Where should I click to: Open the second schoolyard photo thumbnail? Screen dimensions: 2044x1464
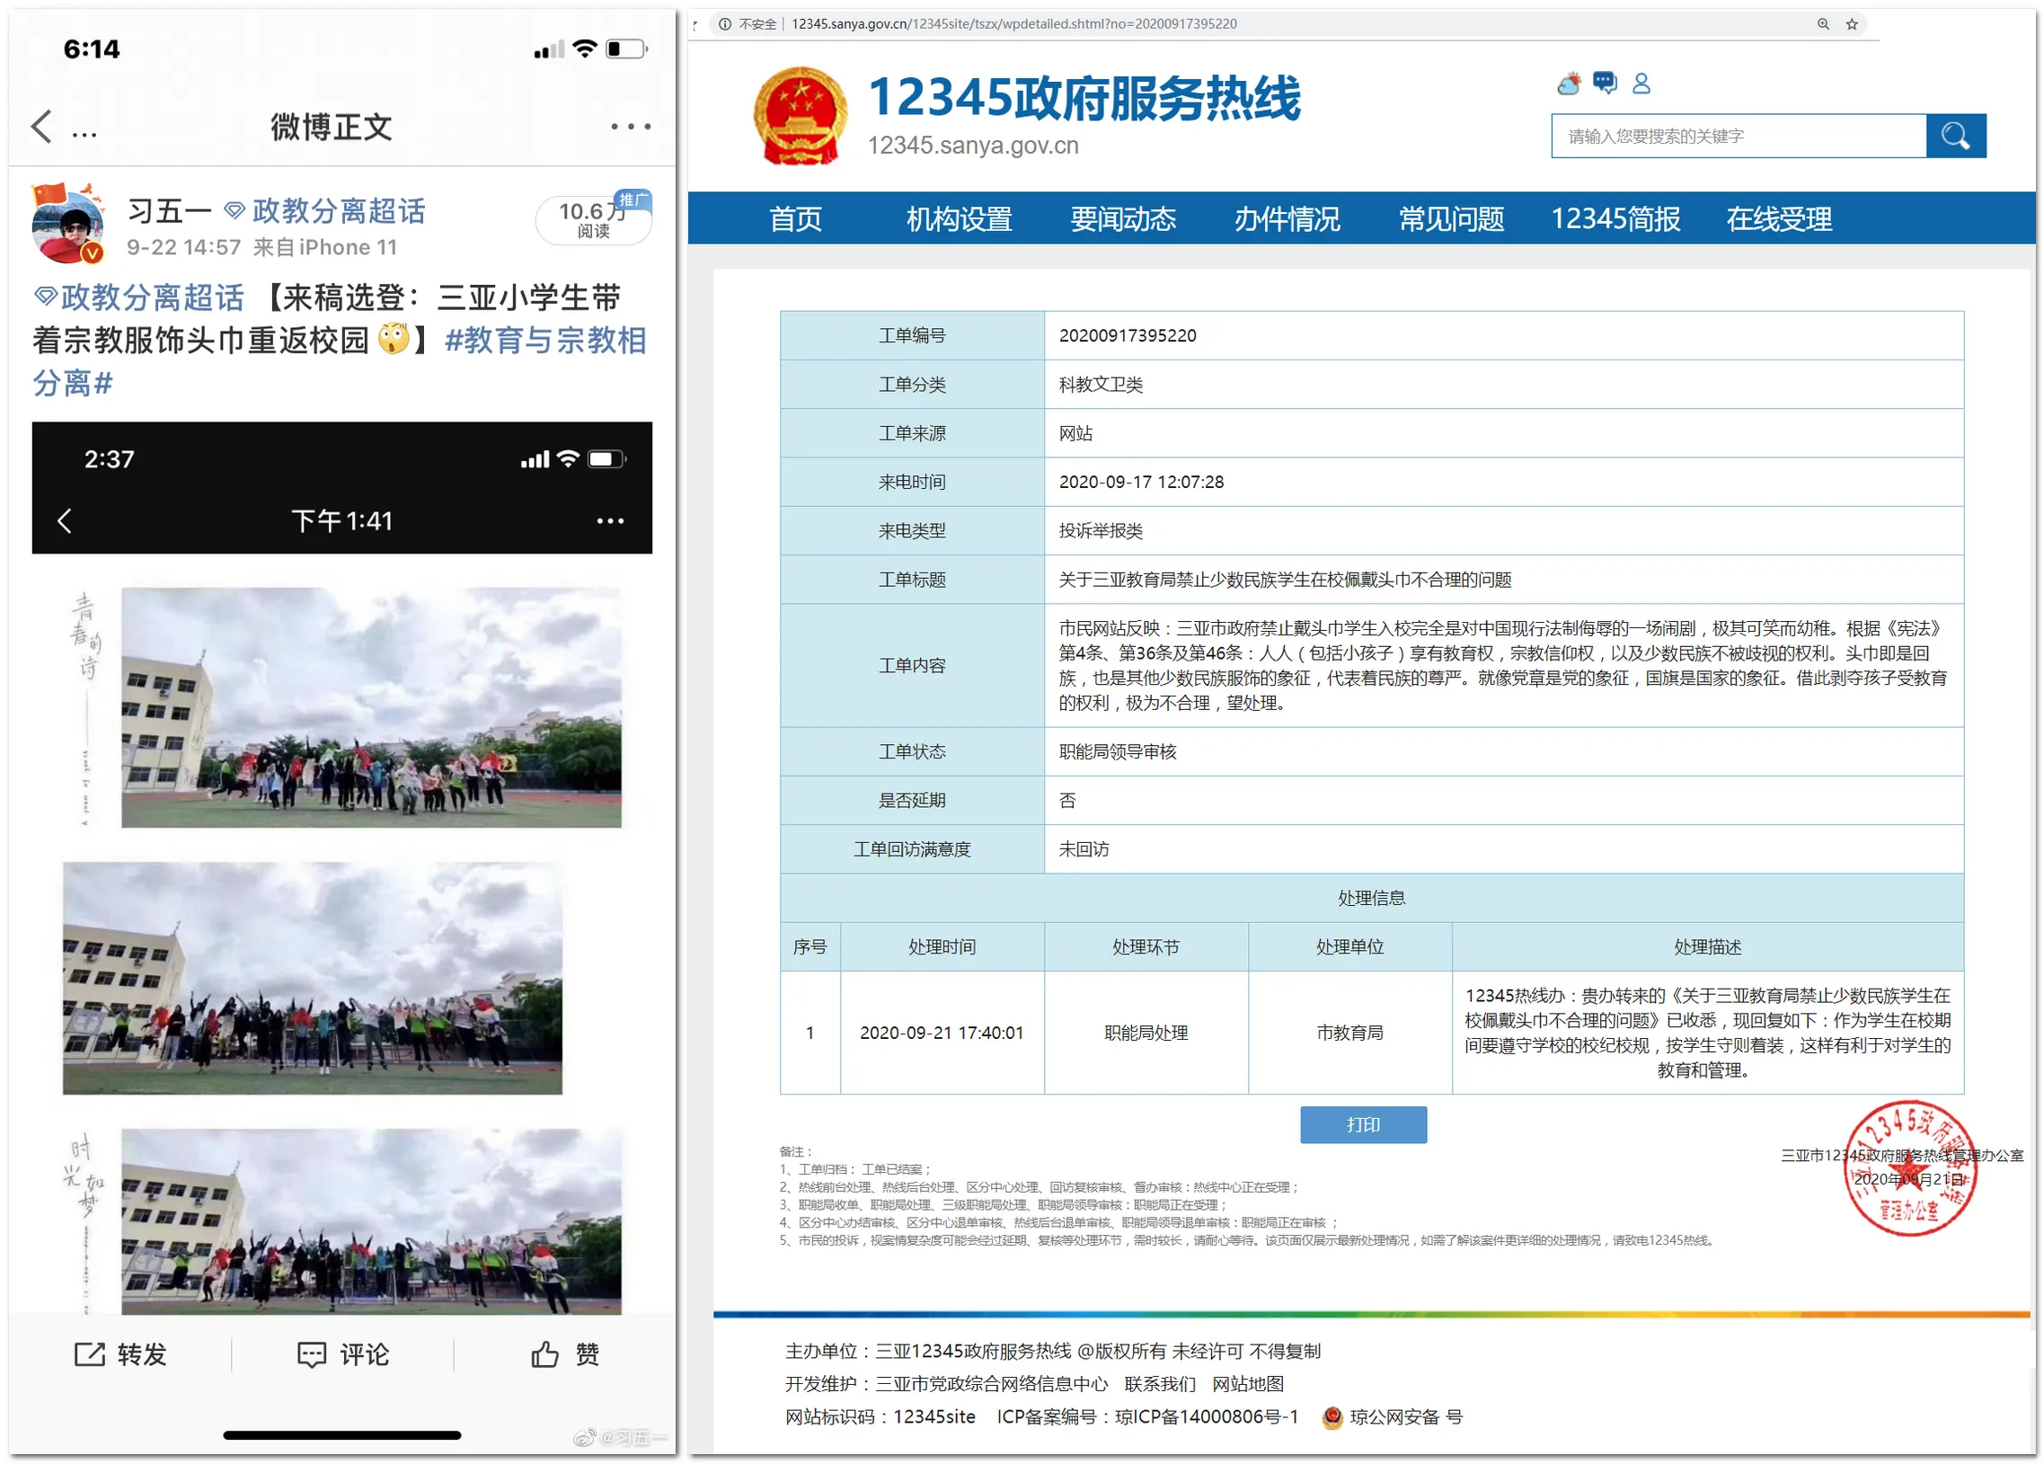coord(312,978)
